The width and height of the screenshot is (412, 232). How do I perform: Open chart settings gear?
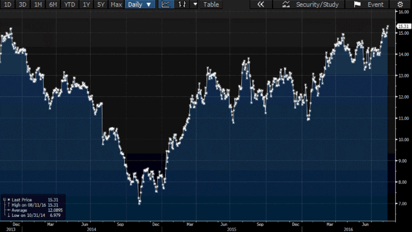tap(400, 5)
